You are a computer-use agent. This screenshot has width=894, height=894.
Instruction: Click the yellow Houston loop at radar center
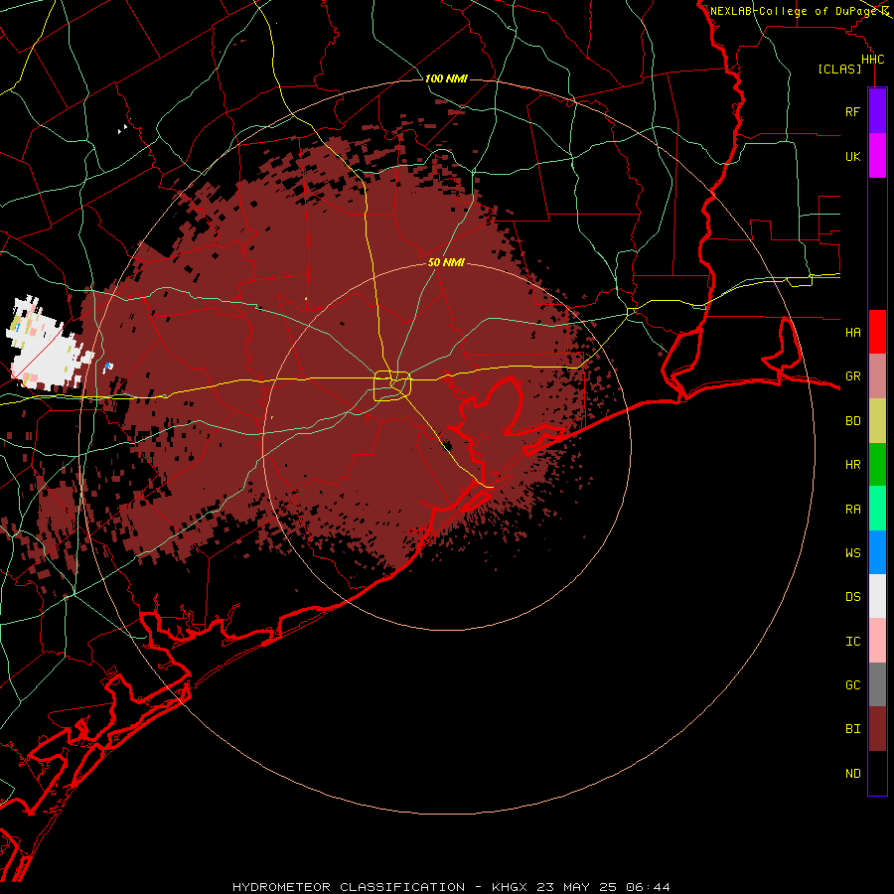point(392,385)
